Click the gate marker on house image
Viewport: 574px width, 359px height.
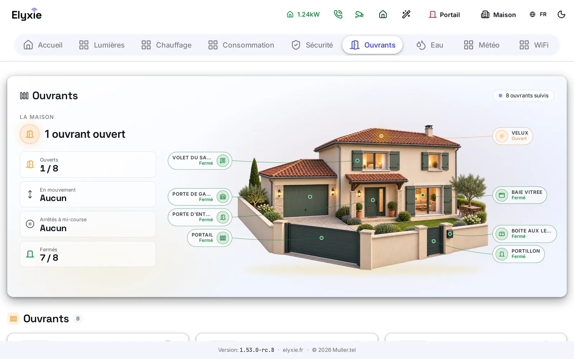tap(321, 238)
